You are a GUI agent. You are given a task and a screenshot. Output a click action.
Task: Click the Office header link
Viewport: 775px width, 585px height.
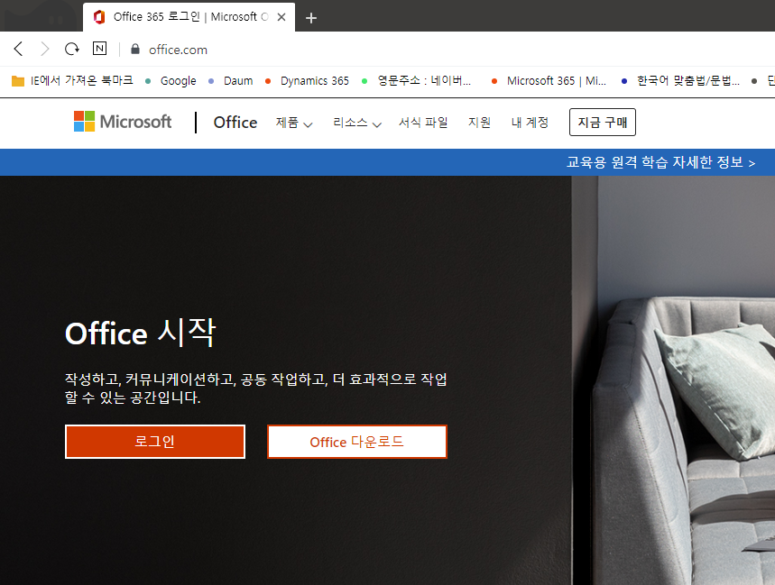235,123
